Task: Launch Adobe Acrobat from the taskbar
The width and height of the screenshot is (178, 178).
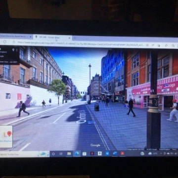Action: tap(122, 153)
